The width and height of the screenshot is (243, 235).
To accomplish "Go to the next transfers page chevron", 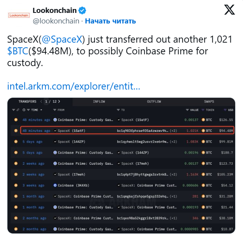I will tap(59, 102).
